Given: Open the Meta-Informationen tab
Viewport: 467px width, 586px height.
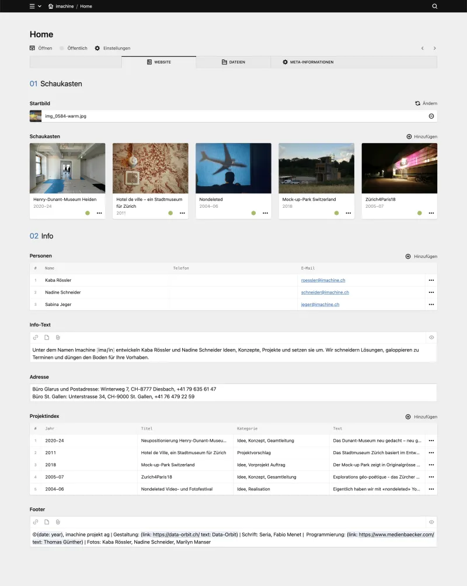Looking at the screenshot, I should point(308,61).
